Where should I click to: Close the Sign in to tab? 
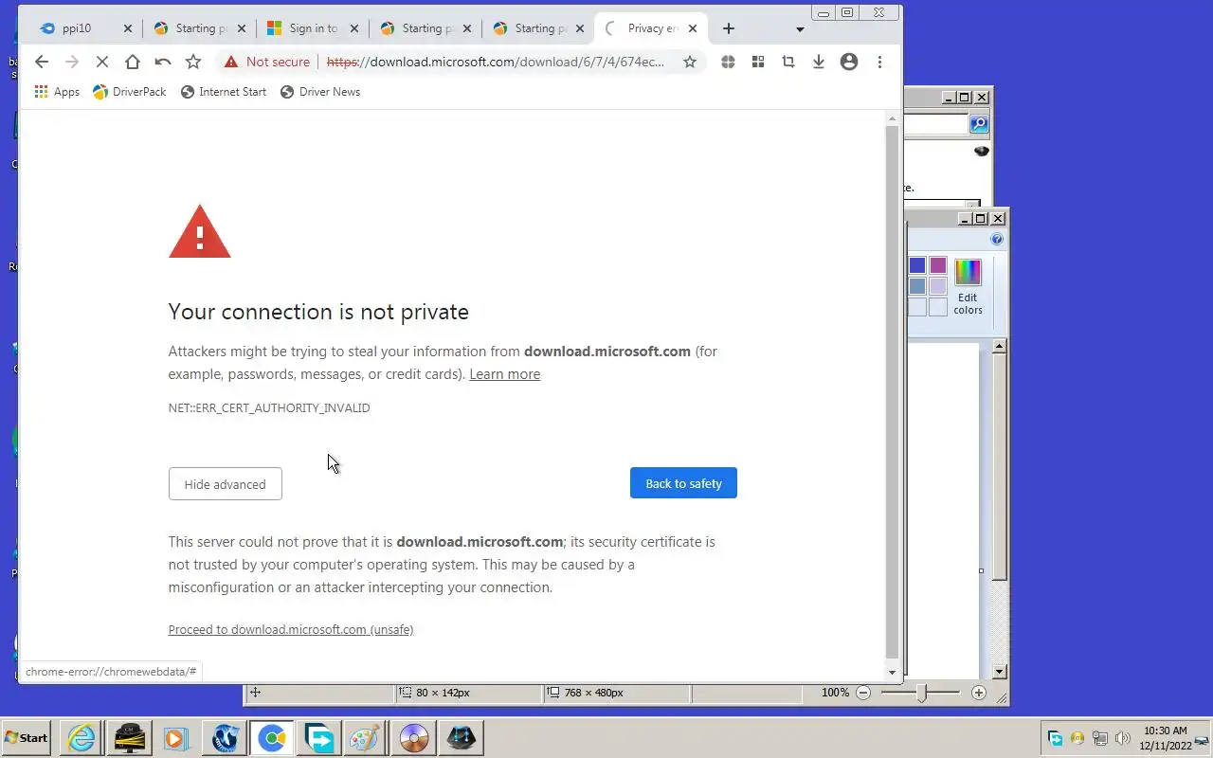click(354, 28)
